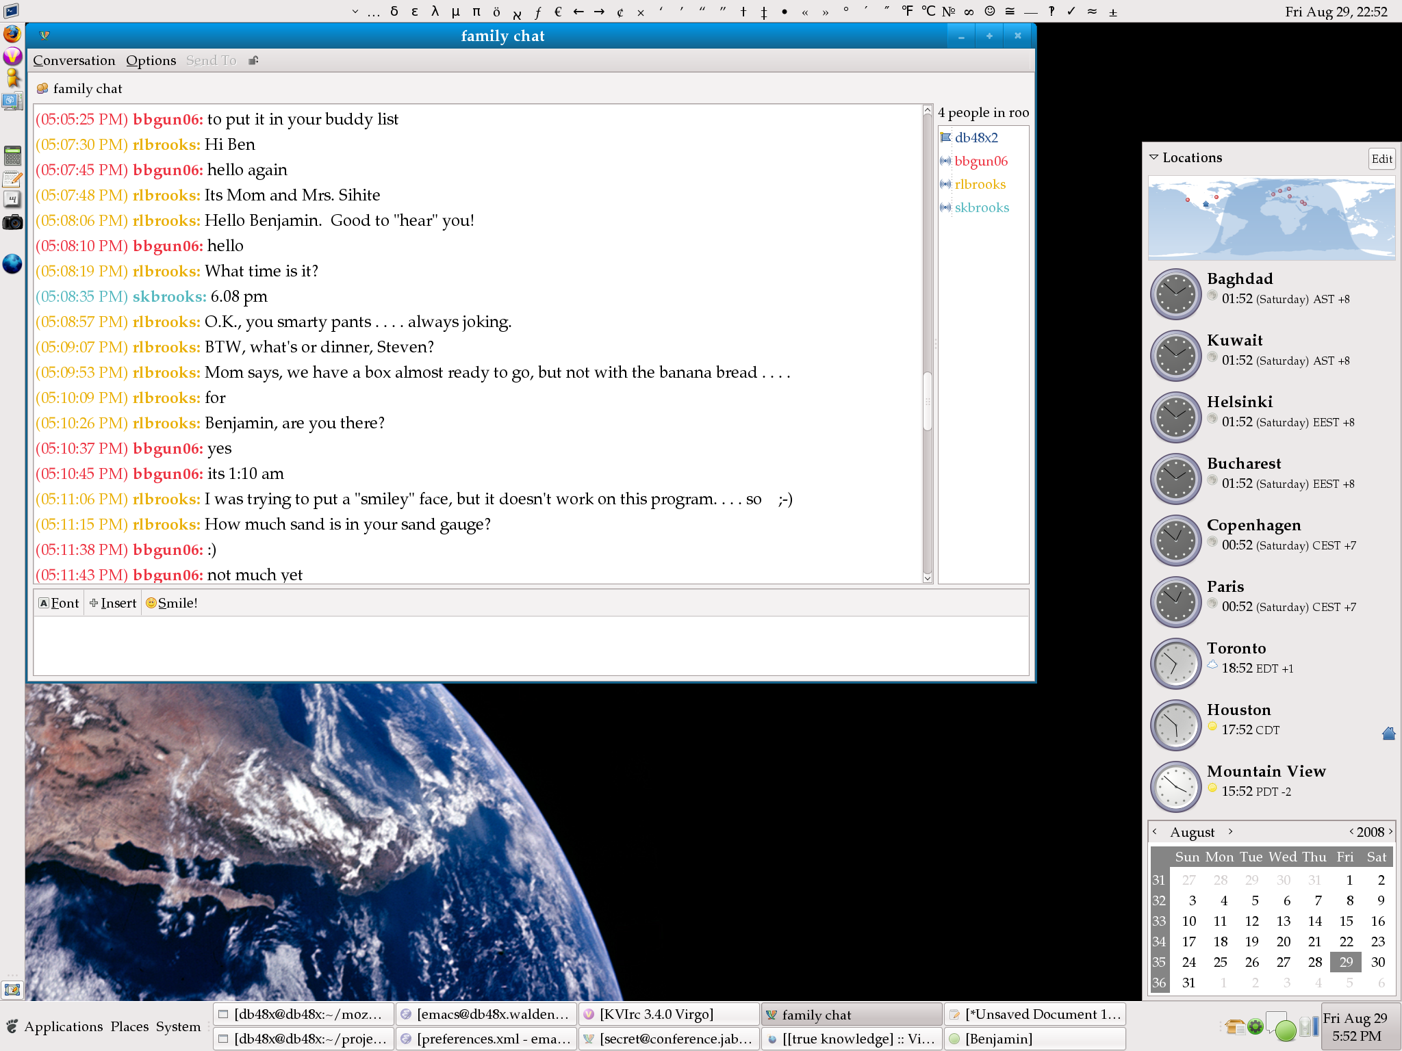Click the padlock icon in chat menubar
Screen dimensions: 1402x1051
253,60
